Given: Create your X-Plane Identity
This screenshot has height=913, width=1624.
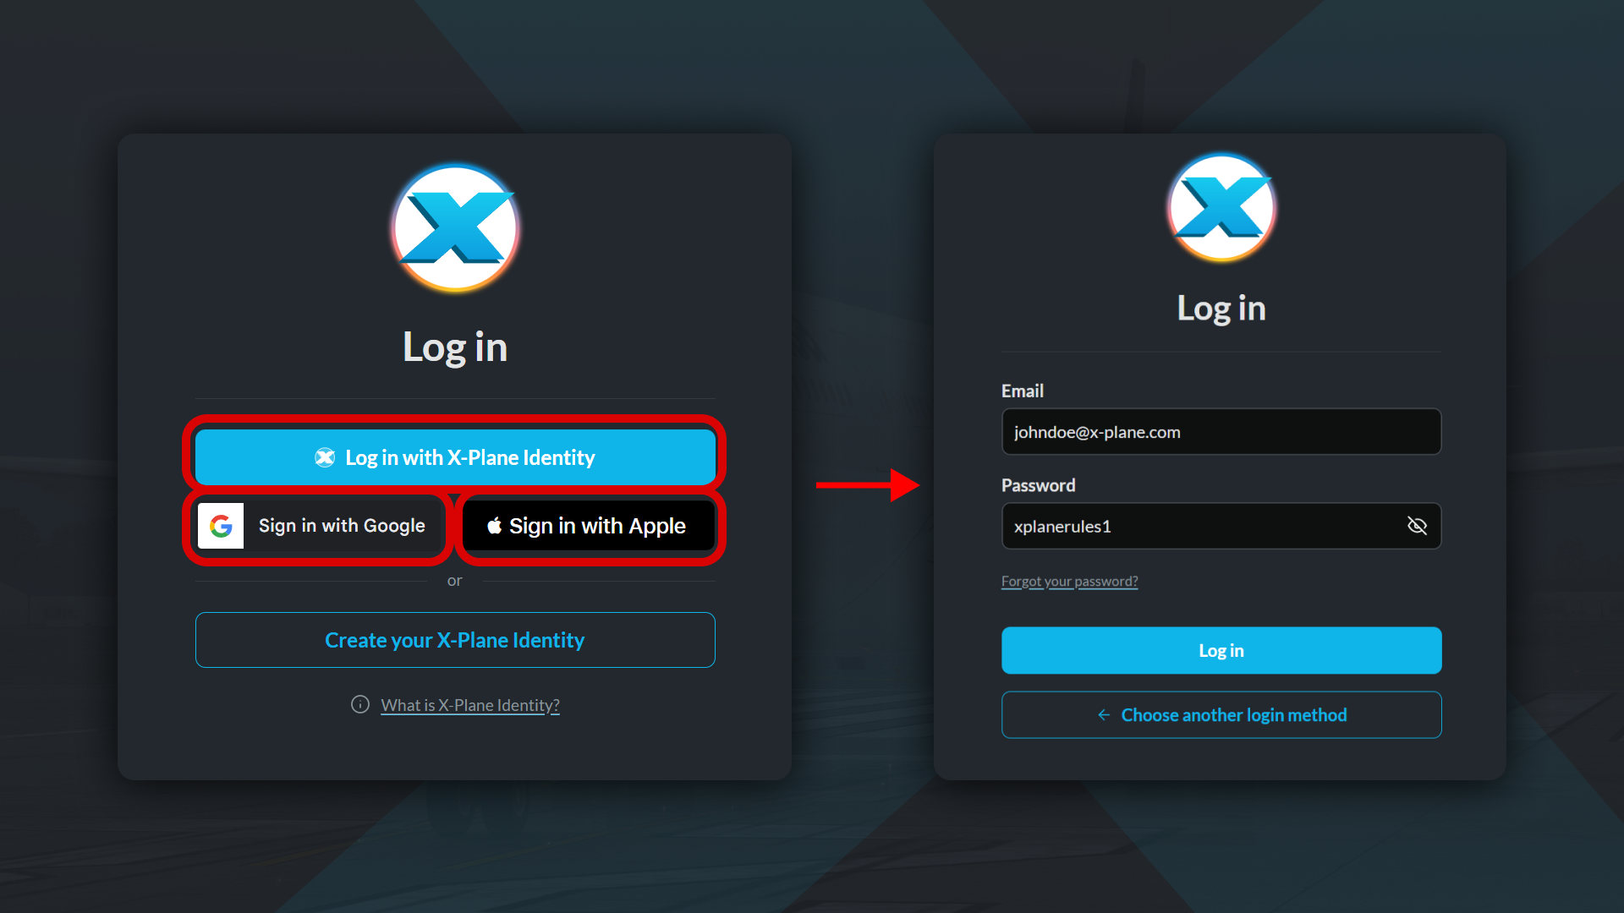Looking at the screenshot, I should 455,640.
